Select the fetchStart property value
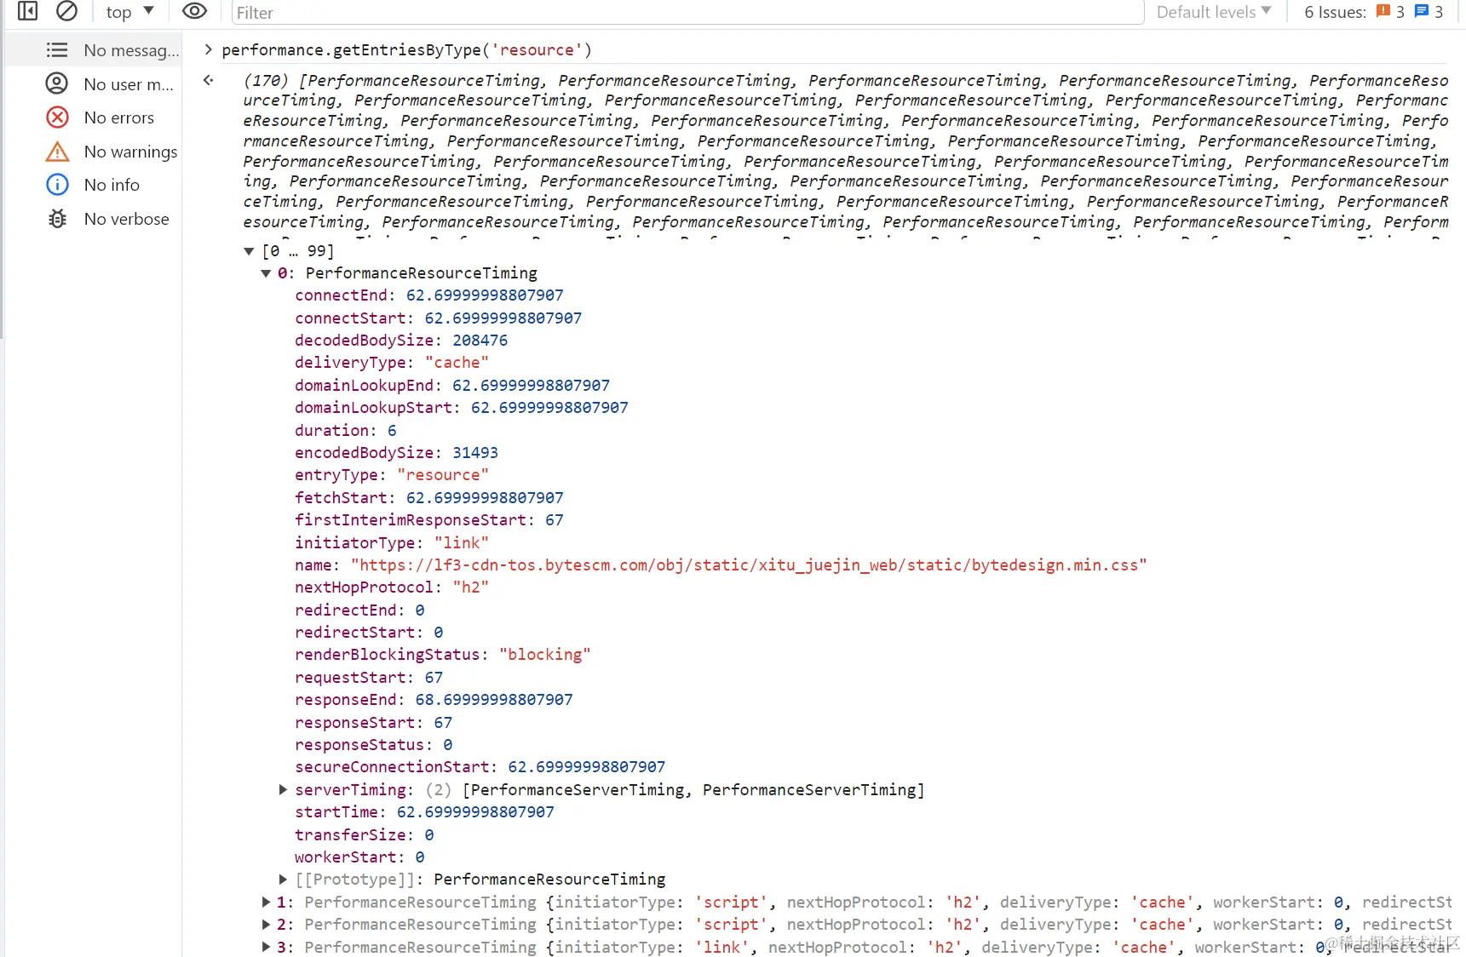Viewport: 1466px width, 957px height. click(x=485, y=497)
